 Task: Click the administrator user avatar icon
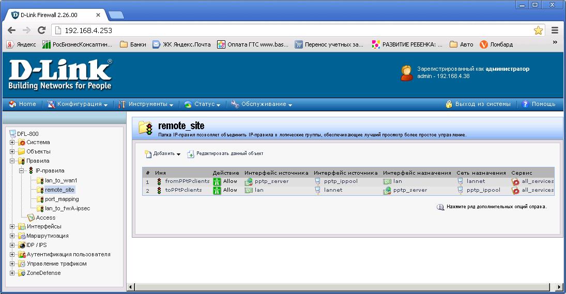pyautogui.click(x=407, y=73)
